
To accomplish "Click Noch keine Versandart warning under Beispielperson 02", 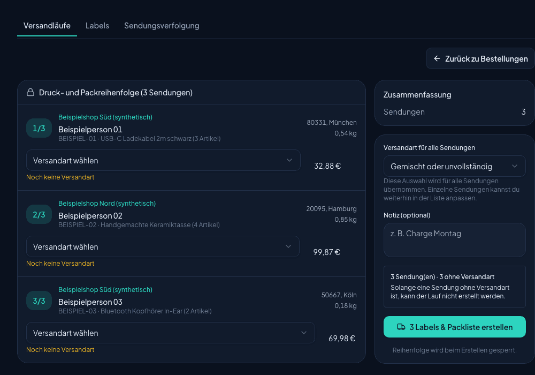I will [60, 264].
